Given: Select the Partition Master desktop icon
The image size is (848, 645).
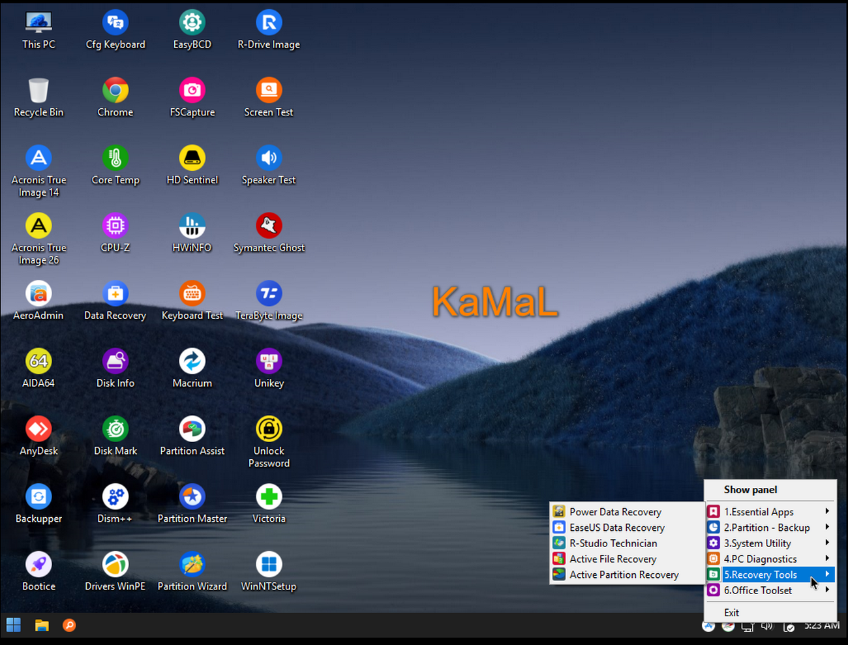Looking at the screenshot, I should tap(192, 505).
